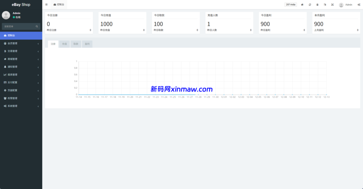The image size is (363, 189).
Task: Expand 会员管理 menu arrow
Action: pos(38,44)
